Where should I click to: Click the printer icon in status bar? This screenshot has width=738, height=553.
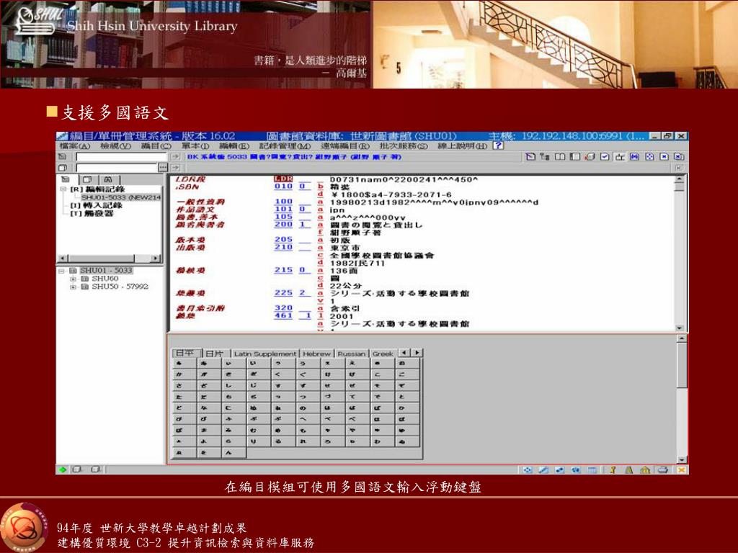(663, 469)
